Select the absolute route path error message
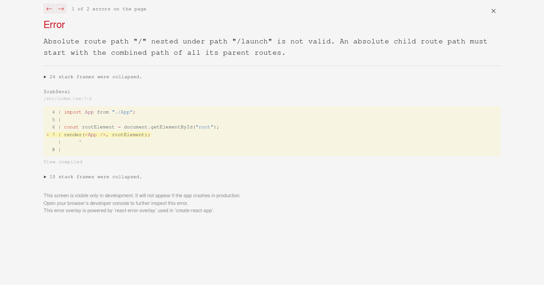 tap(265, 47)
